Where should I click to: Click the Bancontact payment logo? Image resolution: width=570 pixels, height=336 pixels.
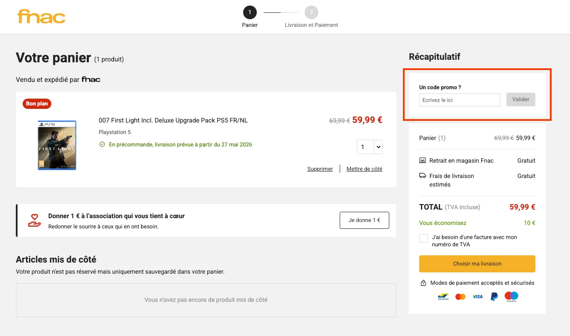coord(443,296)
